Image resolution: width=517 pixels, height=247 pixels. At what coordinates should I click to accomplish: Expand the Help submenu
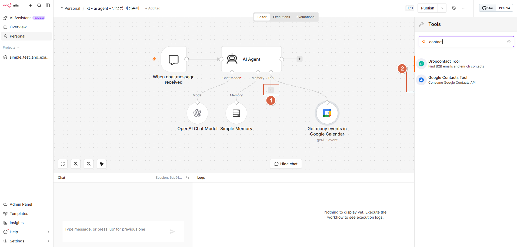point(48,232)
